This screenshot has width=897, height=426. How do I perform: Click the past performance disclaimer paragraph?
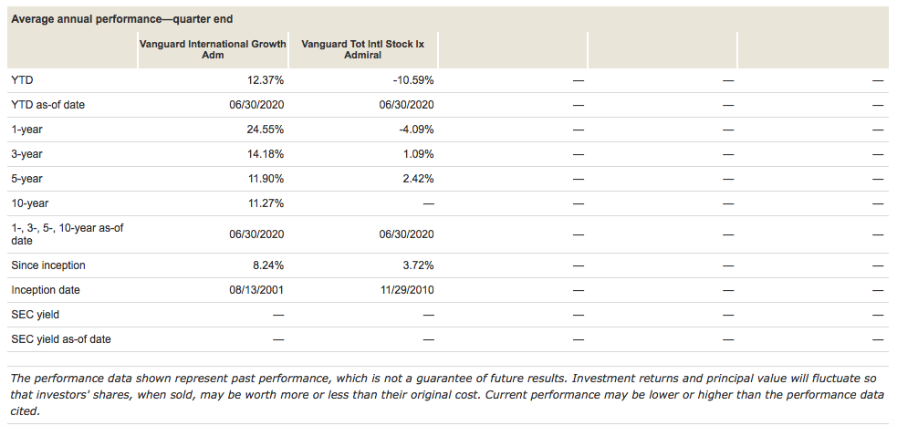[447, 394]
